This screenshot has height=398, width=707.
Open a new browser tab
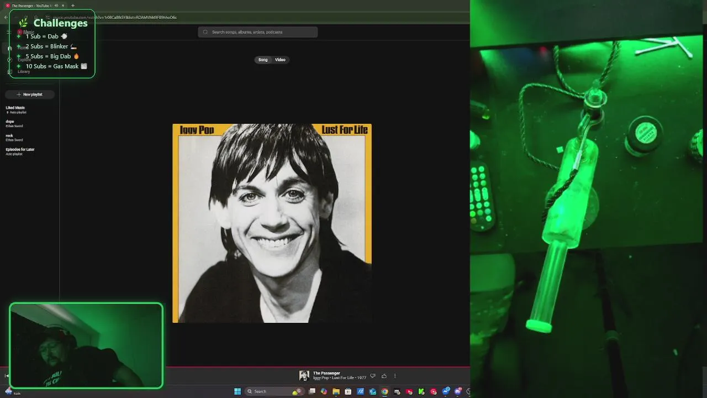tap(72, 6)
